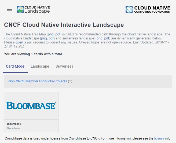Open the cloud native landscape png link
Viewport: 176px width, 143px height.
click(x=44, y=38)
